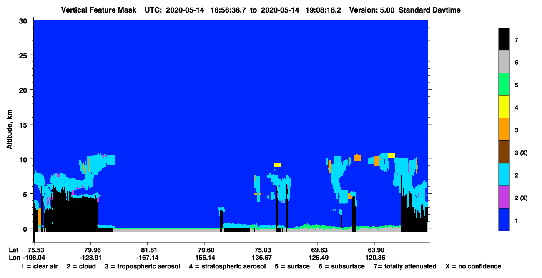Viewport: 542px width, 278px height.
Task: Click the '3 = tropospheric aerosol' legend text
Action: (143, 267)
